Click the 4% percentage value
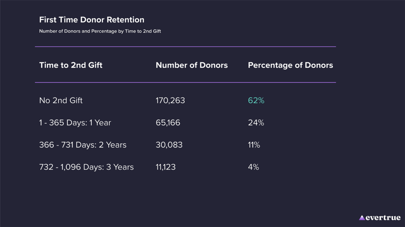The width and height of the screenshot is (405, 227). (x=254, y=167)
